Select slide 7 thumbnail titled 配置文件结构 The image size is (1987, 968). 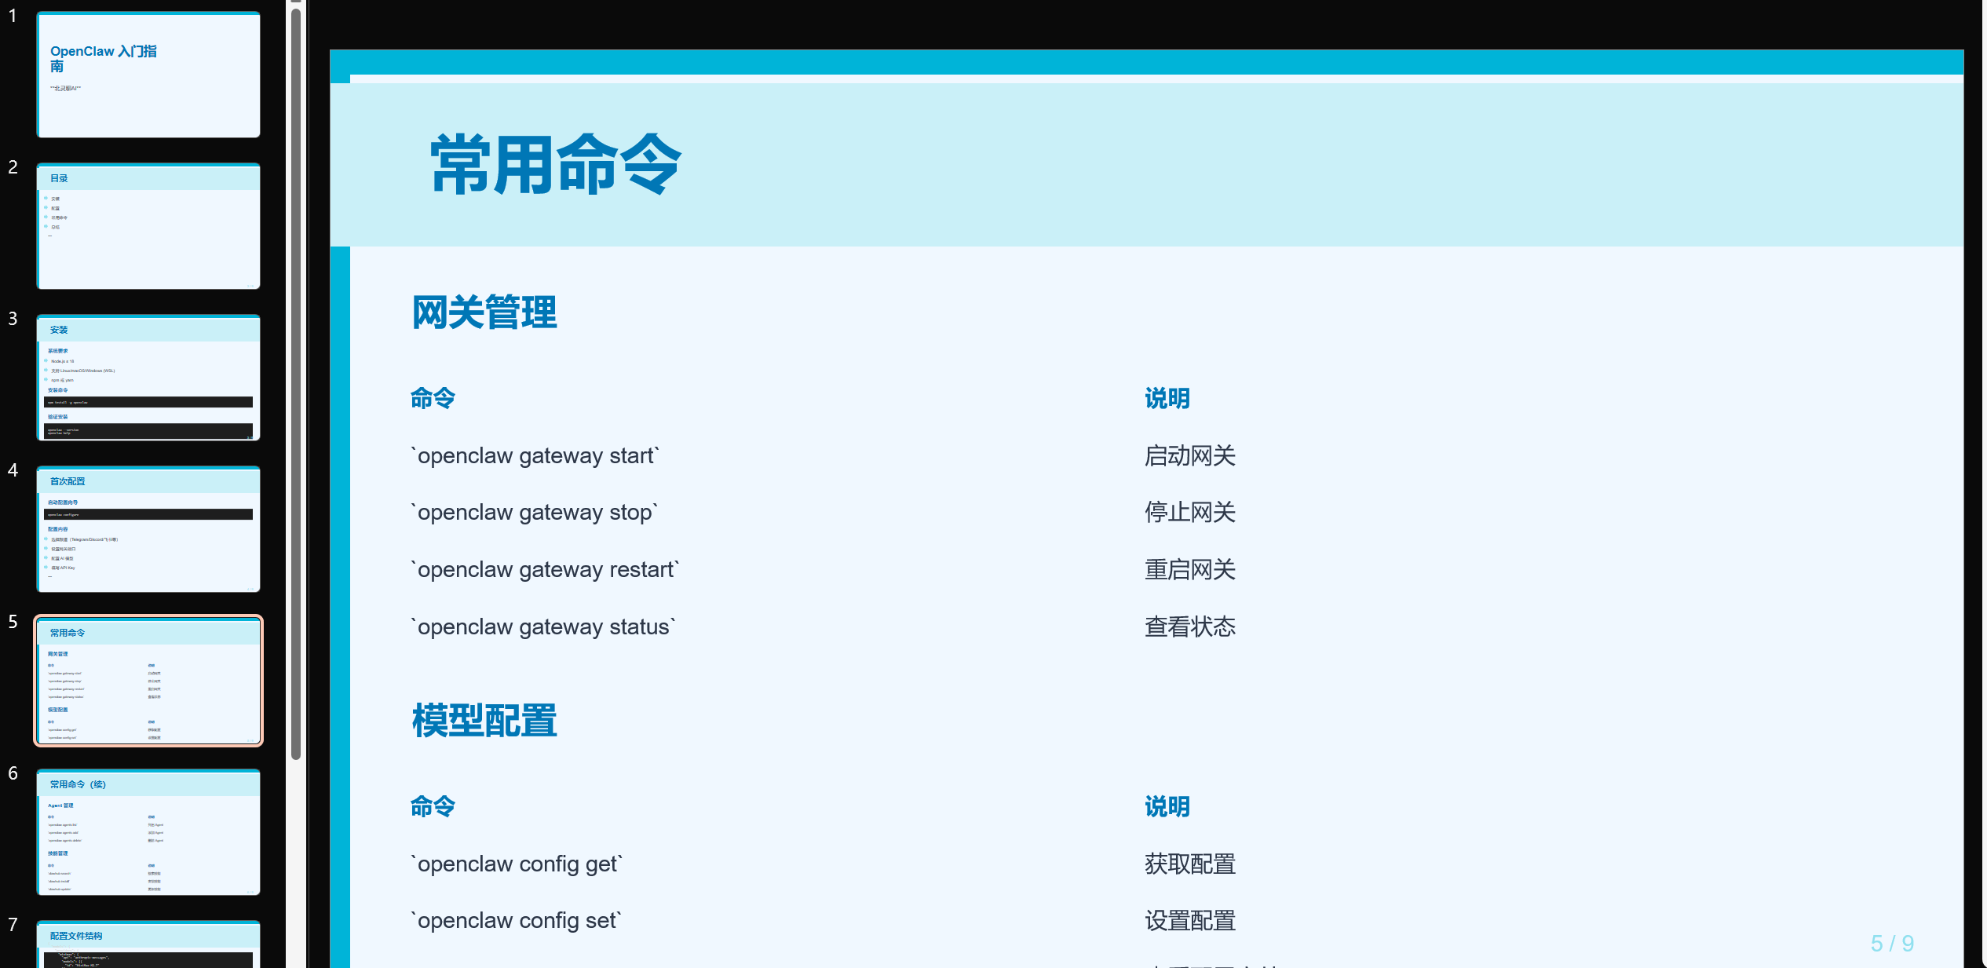click(x=148, y=944)
